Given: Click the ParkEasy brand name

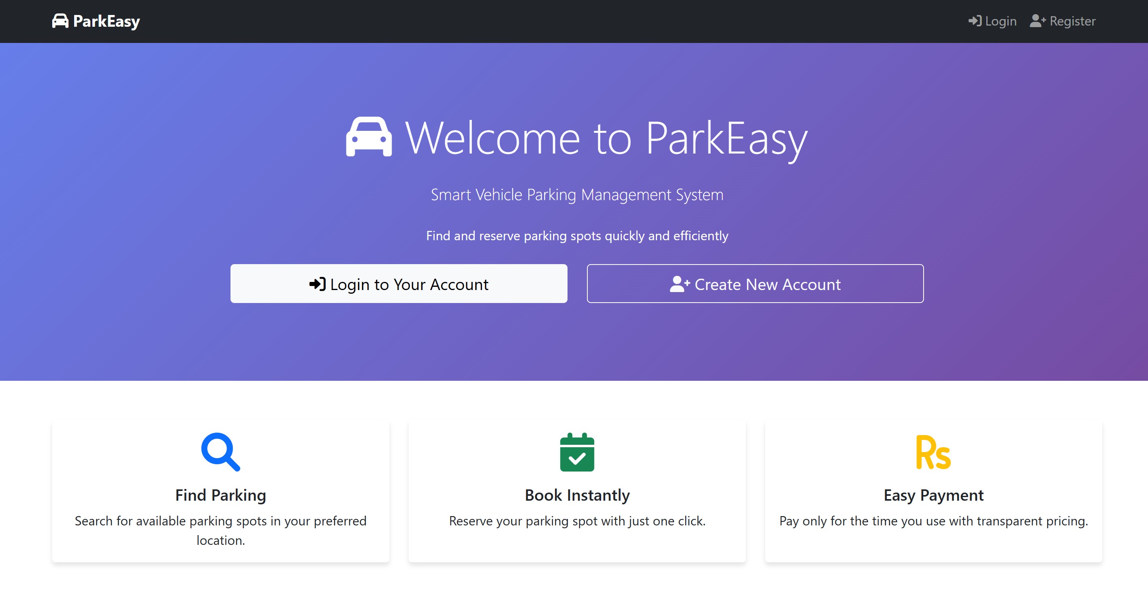Looking at the screenshot, I should [x=107, y=21].
